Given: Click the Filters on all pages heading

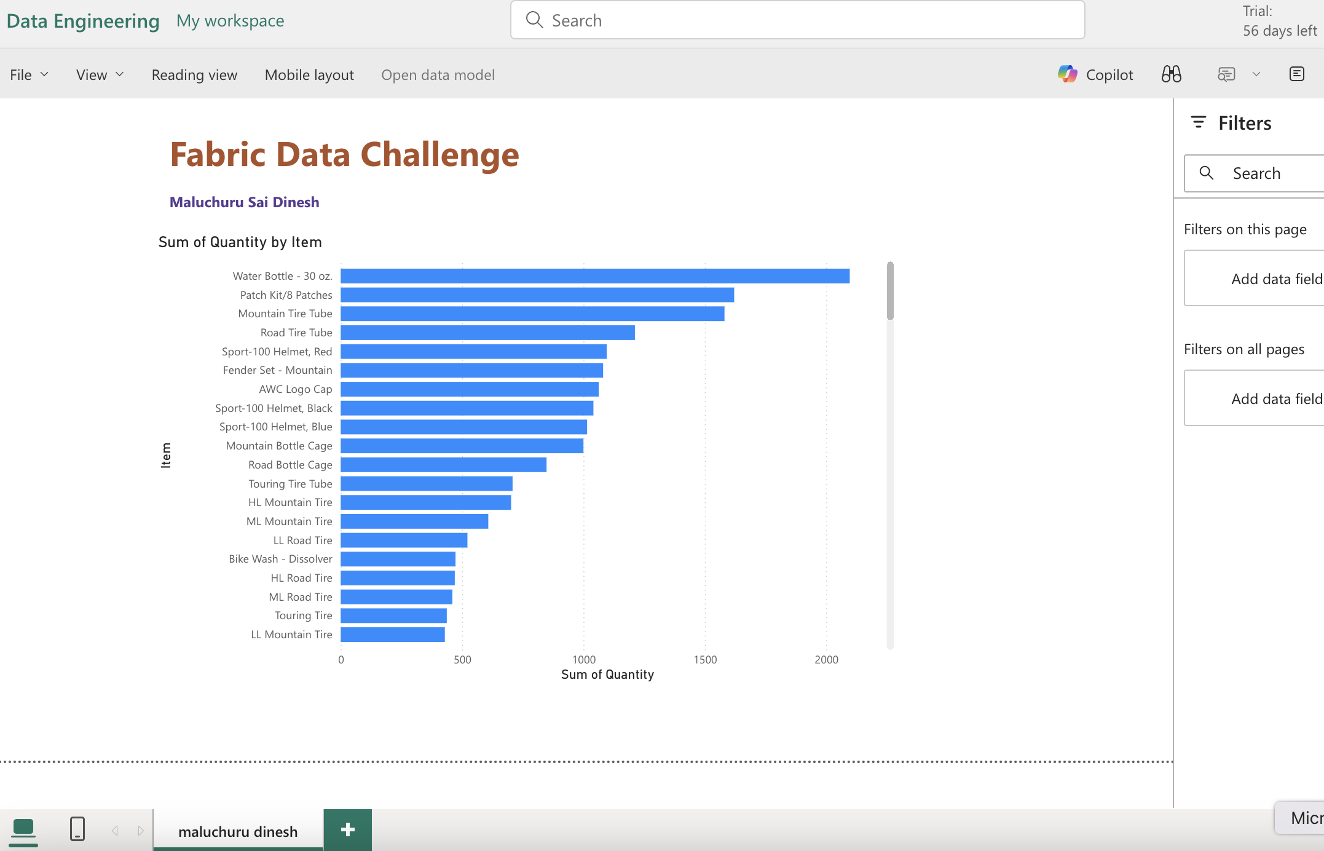Looking at the screenshot, I should (x=1243, y=349).
